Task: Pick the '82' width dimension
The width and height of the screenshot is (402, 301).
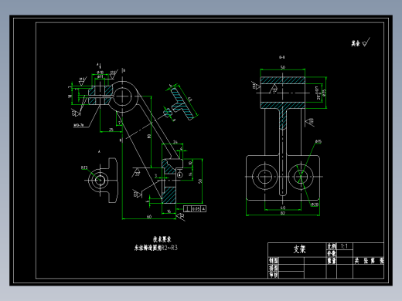Action: 283,213
